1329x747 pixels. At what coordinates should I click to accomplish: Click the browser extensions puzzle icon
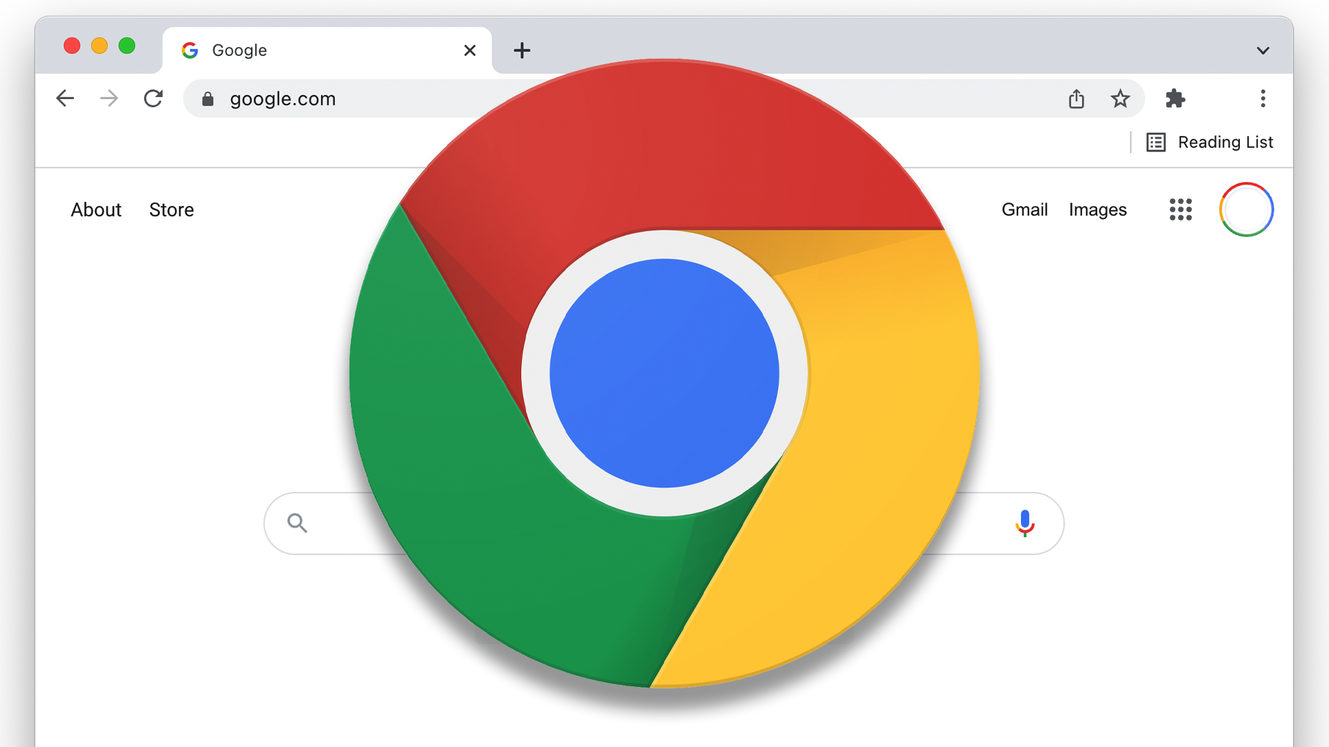(1175, 98)
